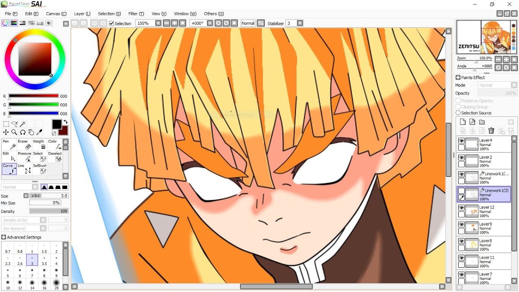
Task: Choose the eyedropper color picker tool
Action: (x=39, y=132)
